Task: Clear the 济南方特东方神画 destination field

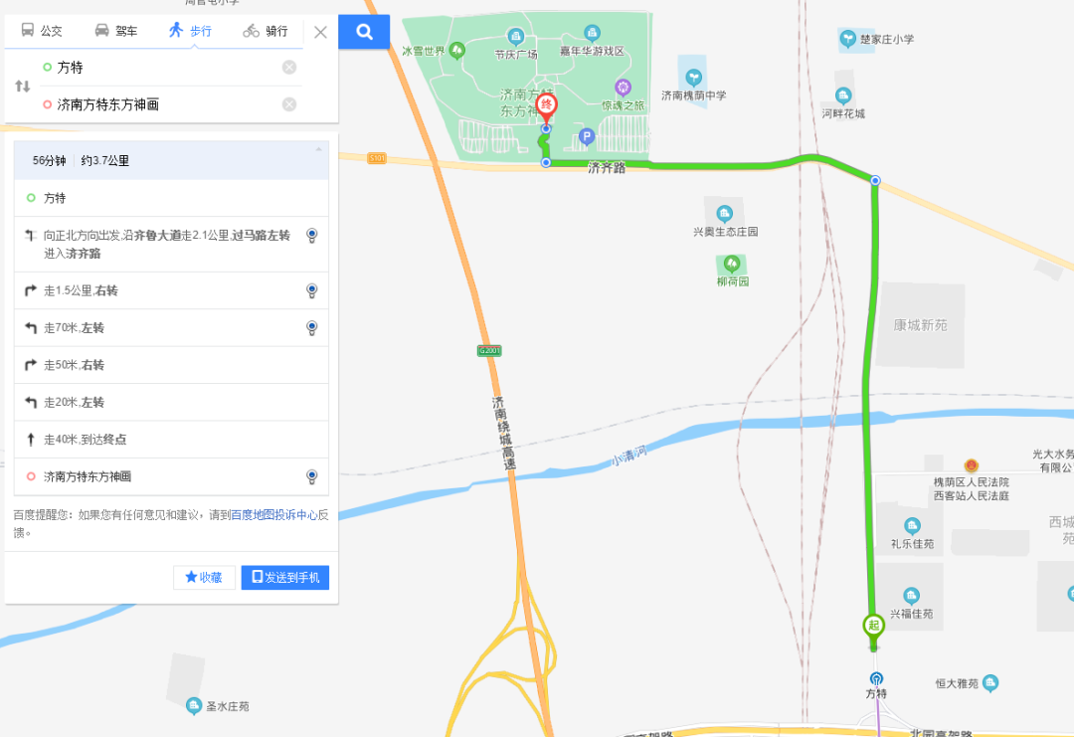Action: click(x=289, y=104)
